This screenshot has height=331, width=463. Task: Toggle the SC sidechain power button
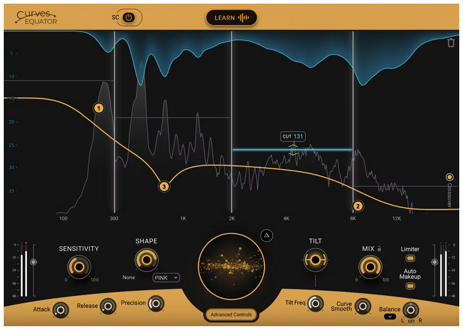pyautogui.click(x=129, y=17)
